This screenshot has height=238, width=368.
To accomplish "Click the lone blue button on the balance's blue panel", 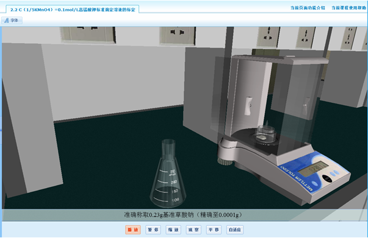I will pyautogui.click(x=315, y=184).
